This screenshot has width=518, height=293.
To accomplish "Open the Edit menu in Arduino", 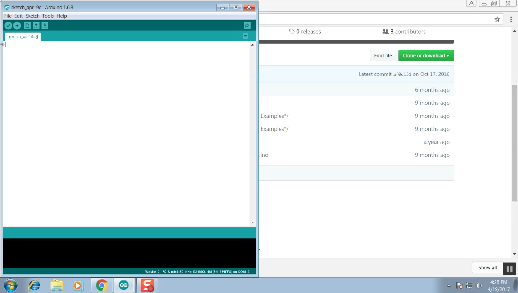I will coord(18,16).
